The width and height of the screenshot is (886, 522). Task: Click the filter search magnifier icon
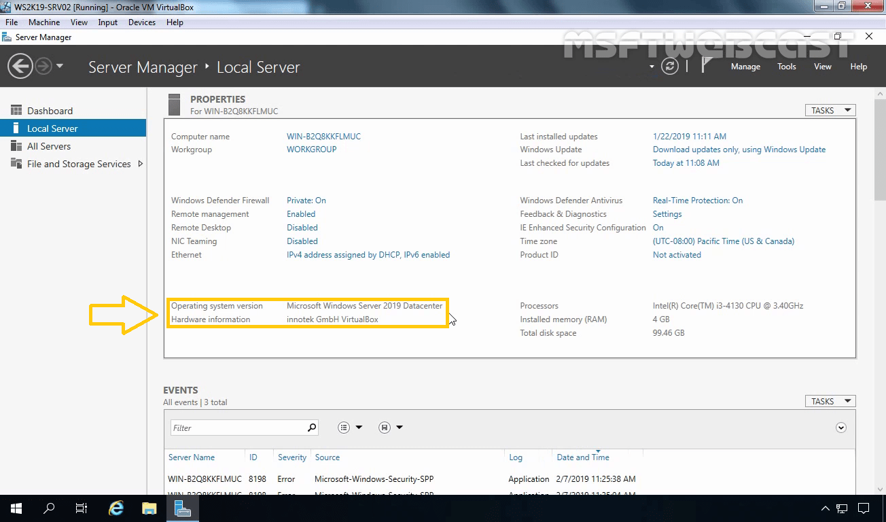coord(312,428)
